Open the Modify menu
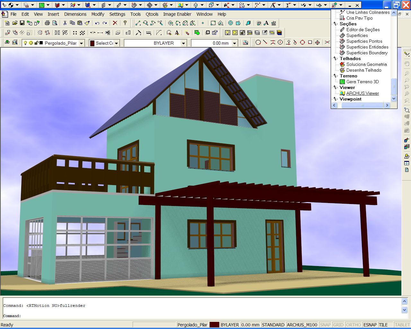 [x=98, y=14]
